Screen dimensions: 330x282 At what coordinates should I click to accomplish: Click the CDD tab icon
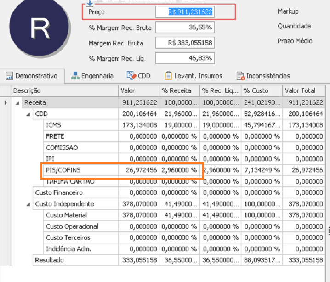pyautogui.click(x=131, y=75)
